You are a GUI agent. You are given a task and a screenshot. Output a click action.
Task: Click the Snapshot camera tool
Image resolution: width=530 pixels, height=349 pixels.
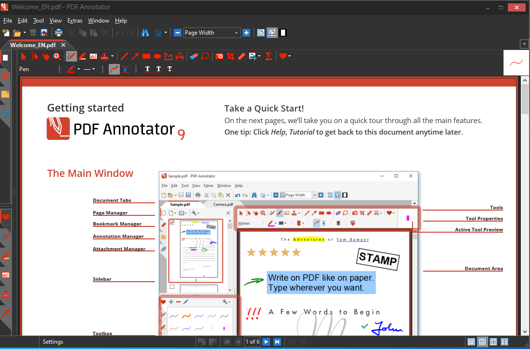220,56
